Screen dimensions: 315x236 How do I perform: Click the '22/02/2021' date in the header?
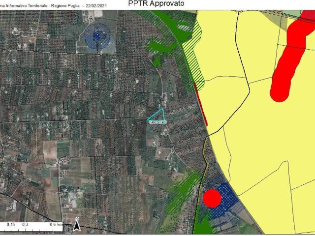(x=96, y=6)
